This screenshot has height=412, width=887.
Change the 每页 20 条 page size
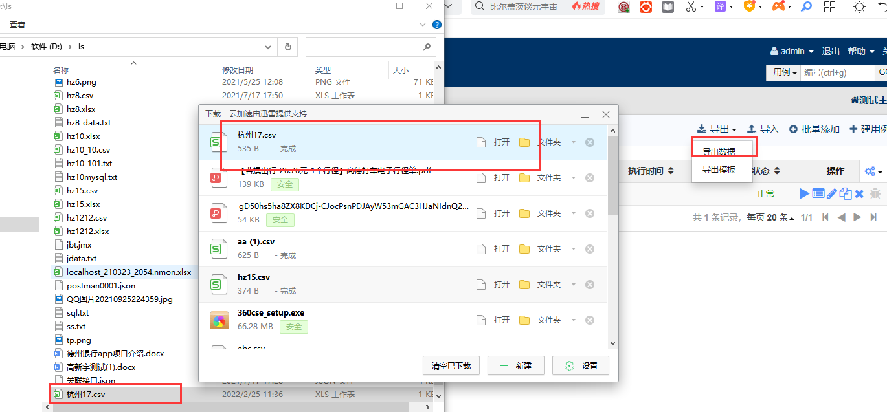coord(771,217)
